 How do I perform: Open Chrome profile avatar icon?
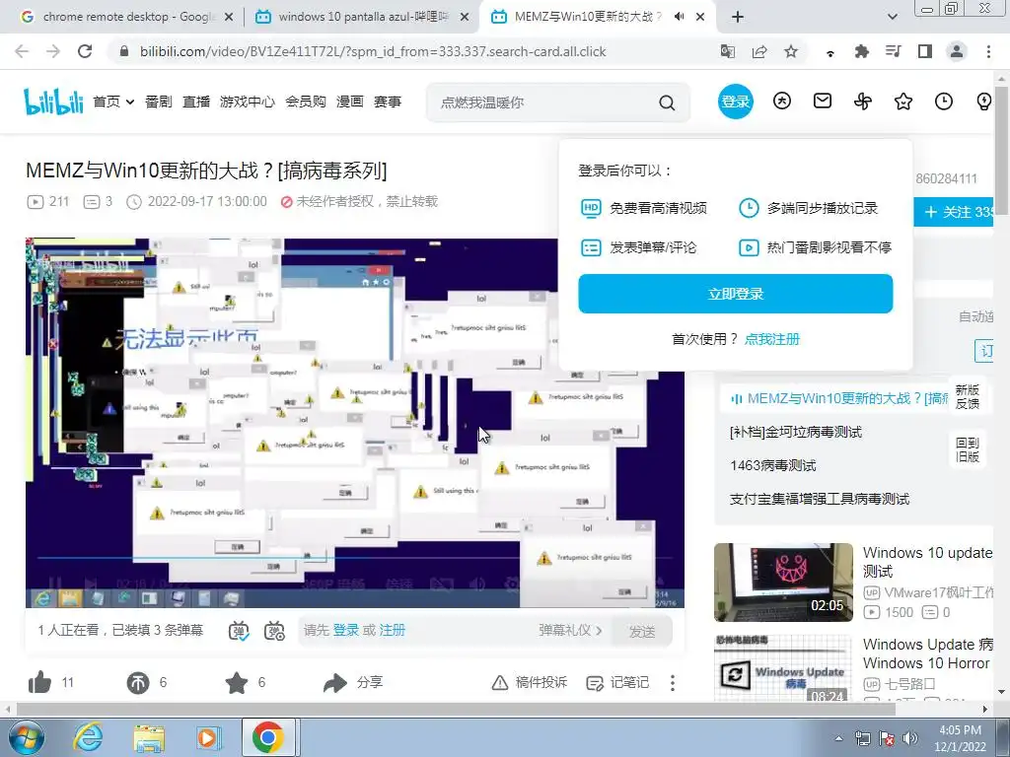point(957,51)
